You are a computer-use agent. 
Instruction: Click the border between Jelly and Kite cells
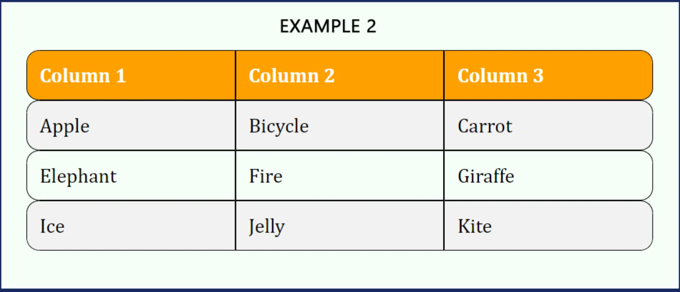(x=444, y=226)
